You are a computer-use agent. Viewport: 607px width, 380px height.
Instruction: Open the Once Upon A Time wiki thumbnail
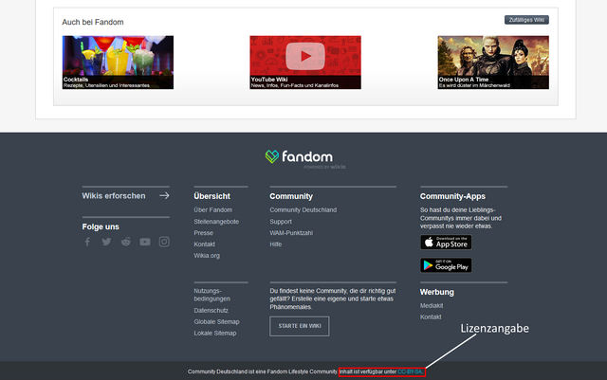click(493, 63)
